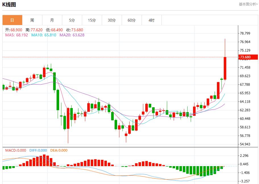Screen dimensions: 259x184
Task: Click the MA20 63.628 indicator label
Action: pos(72,35)
